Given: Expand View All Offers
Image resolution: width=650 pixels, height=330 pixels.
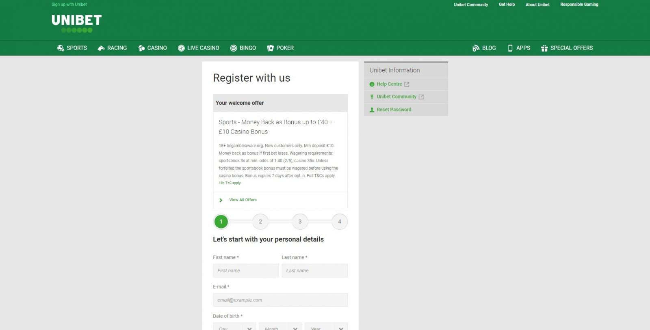Looking at the screenshot, I should coord(243,200).
